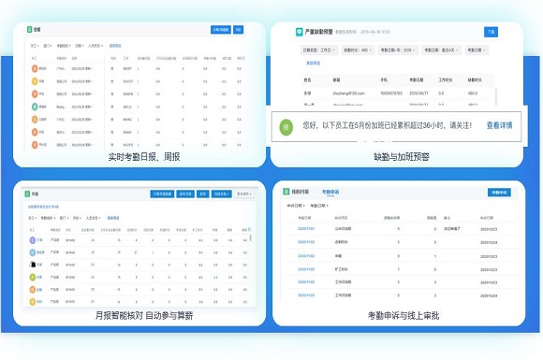Image resolution: width=543 pixels, height=360 pixels.
Task: Click first orange employee avatar in daily report table
Action: (35, 68)
